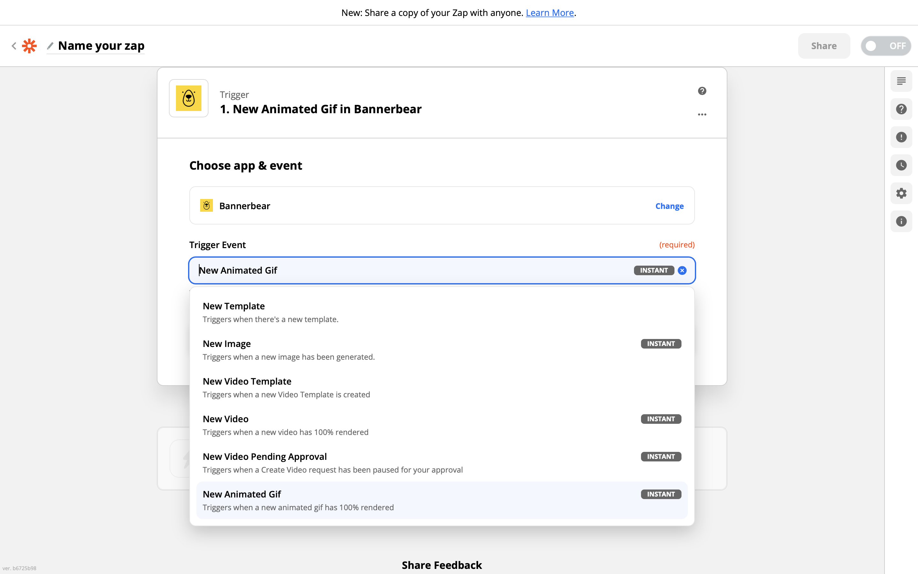Viewport: 918px width, 574px height.
Task: Open the alert exclamation icon in sidebar
Action: tap(901, 137)
